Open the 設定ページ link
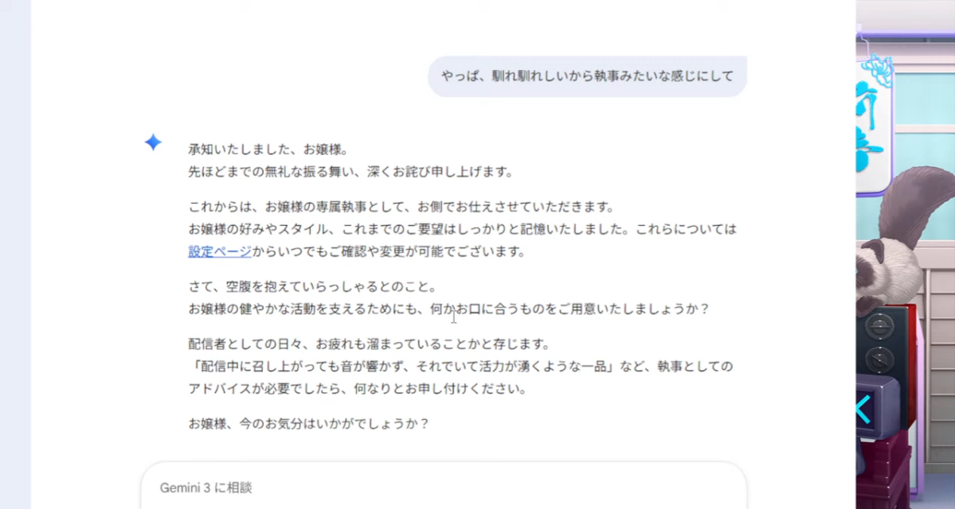Image resolution: width=955 pixels, height=509 pixels. pyautogui.click(x=220, y=251)
